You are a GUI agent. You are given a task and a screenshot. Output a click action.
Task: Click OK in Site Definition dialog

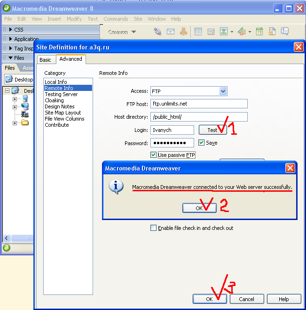[210, 299]
